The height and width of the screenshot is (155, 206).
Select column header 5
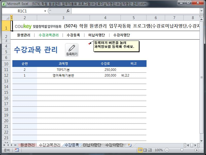pos(133,18)
